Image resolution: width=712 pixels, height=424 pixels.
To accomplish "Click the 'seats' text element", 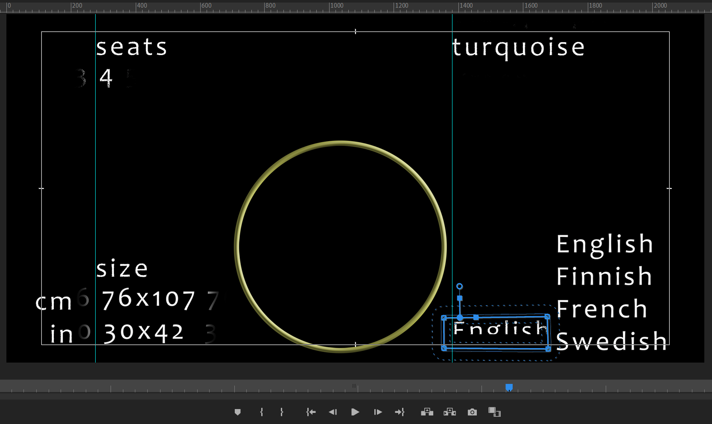I will pyautogui.click(x=131, y=47).
